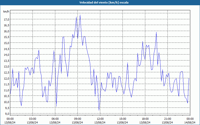Click the 12,5 y-axis value
Image resolution: width=200 pixels, height=125 pixels.
[7, 72]
